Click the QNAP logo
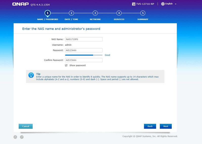Image resolution: width=202 pixels, height=144 pixels. [20, 4]
